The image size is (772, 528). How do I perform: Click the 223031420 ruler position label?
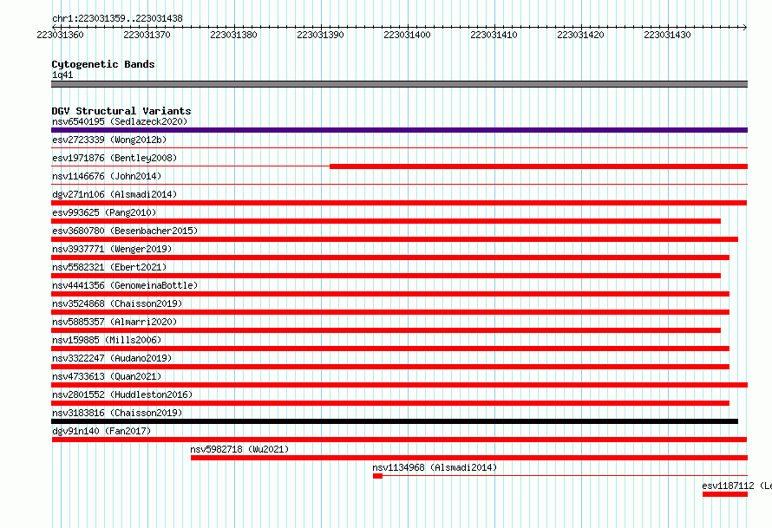coord(580,35)
